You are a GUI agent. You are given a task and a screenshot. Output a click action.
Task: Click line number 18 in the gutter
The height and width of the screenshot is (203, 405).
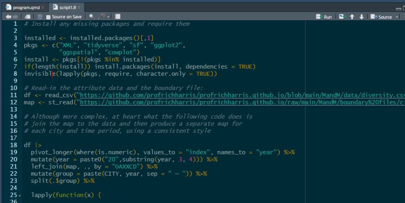14,145
